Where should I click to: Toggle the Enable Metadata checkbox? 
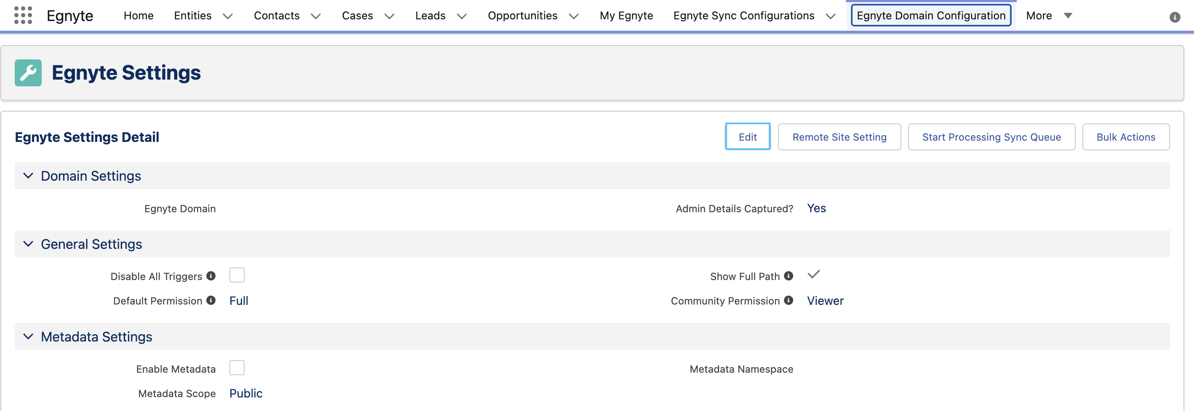coord(237,368)
